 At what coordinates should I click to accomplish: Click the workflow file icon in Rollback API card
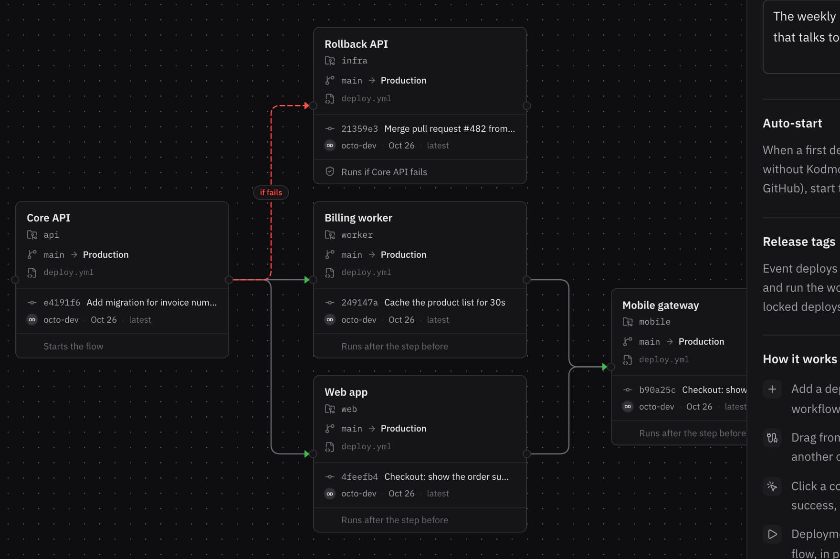(330, 99)
